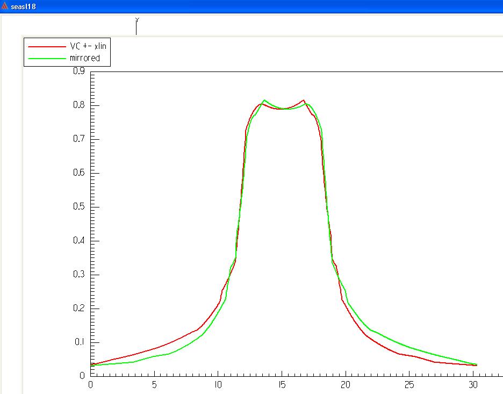The height and width of the screenshot is (394, 503).
Task: Click the Y axis marker label at the top
Action: point(137,20)
